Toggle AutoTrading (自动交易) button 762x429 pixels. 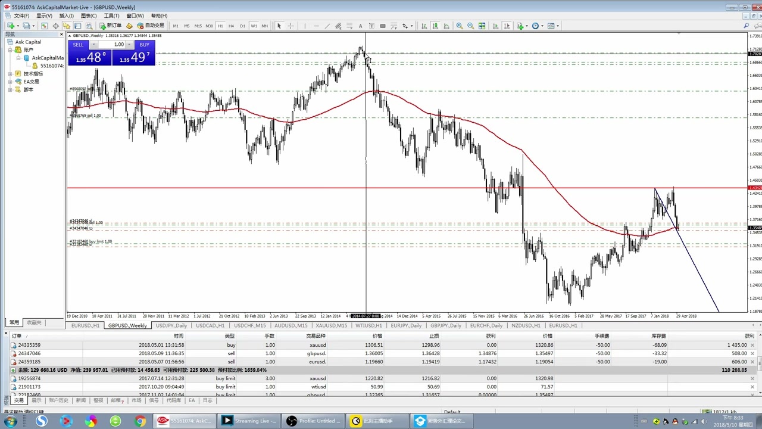[x=151, y=26]
